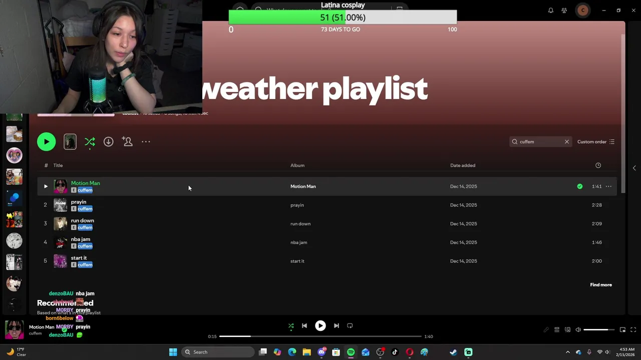Adjust the Spotify volume slider

tap(599, 329)
